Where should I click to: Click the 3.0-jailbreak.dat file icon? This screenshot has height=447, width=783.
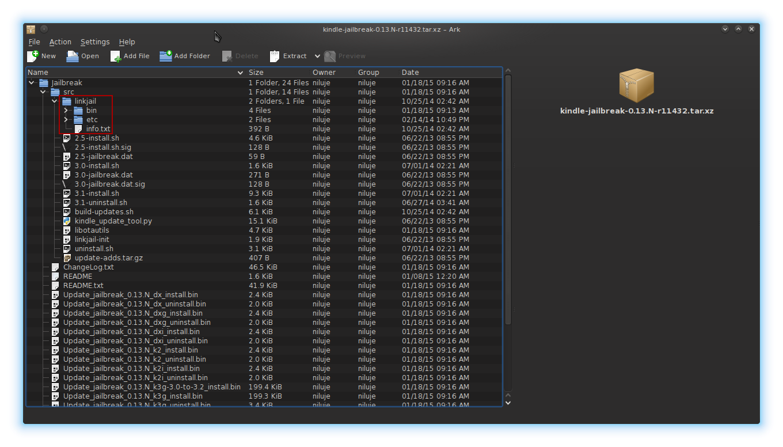pyautogui.click(x=67, y=175)
